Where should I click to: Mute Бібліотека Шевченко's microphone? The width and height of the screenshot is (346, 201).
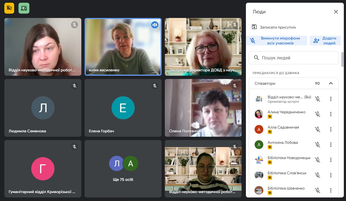tap(317, 190)
